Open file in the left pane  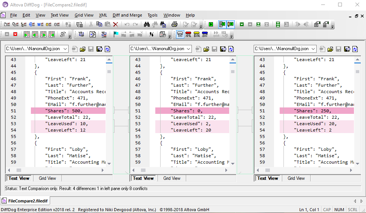tap(83, 49)
